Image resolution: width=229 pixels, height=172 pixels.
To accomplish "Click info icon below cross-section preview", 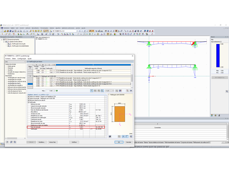I will [110, 136].
